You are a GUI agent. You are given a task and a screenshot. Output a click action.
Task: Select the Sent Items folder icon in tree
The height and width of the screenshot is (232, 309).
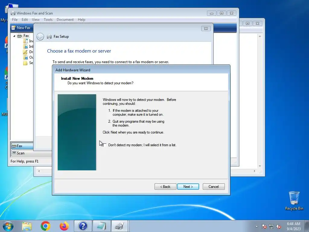click(x=25, y=63)
